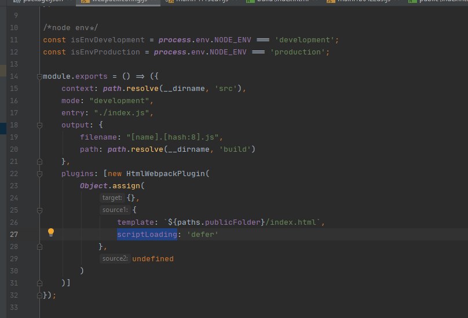Click the "./index.js" entry value
This screenshot has width=468, height=318.
(x=122, y=113)
